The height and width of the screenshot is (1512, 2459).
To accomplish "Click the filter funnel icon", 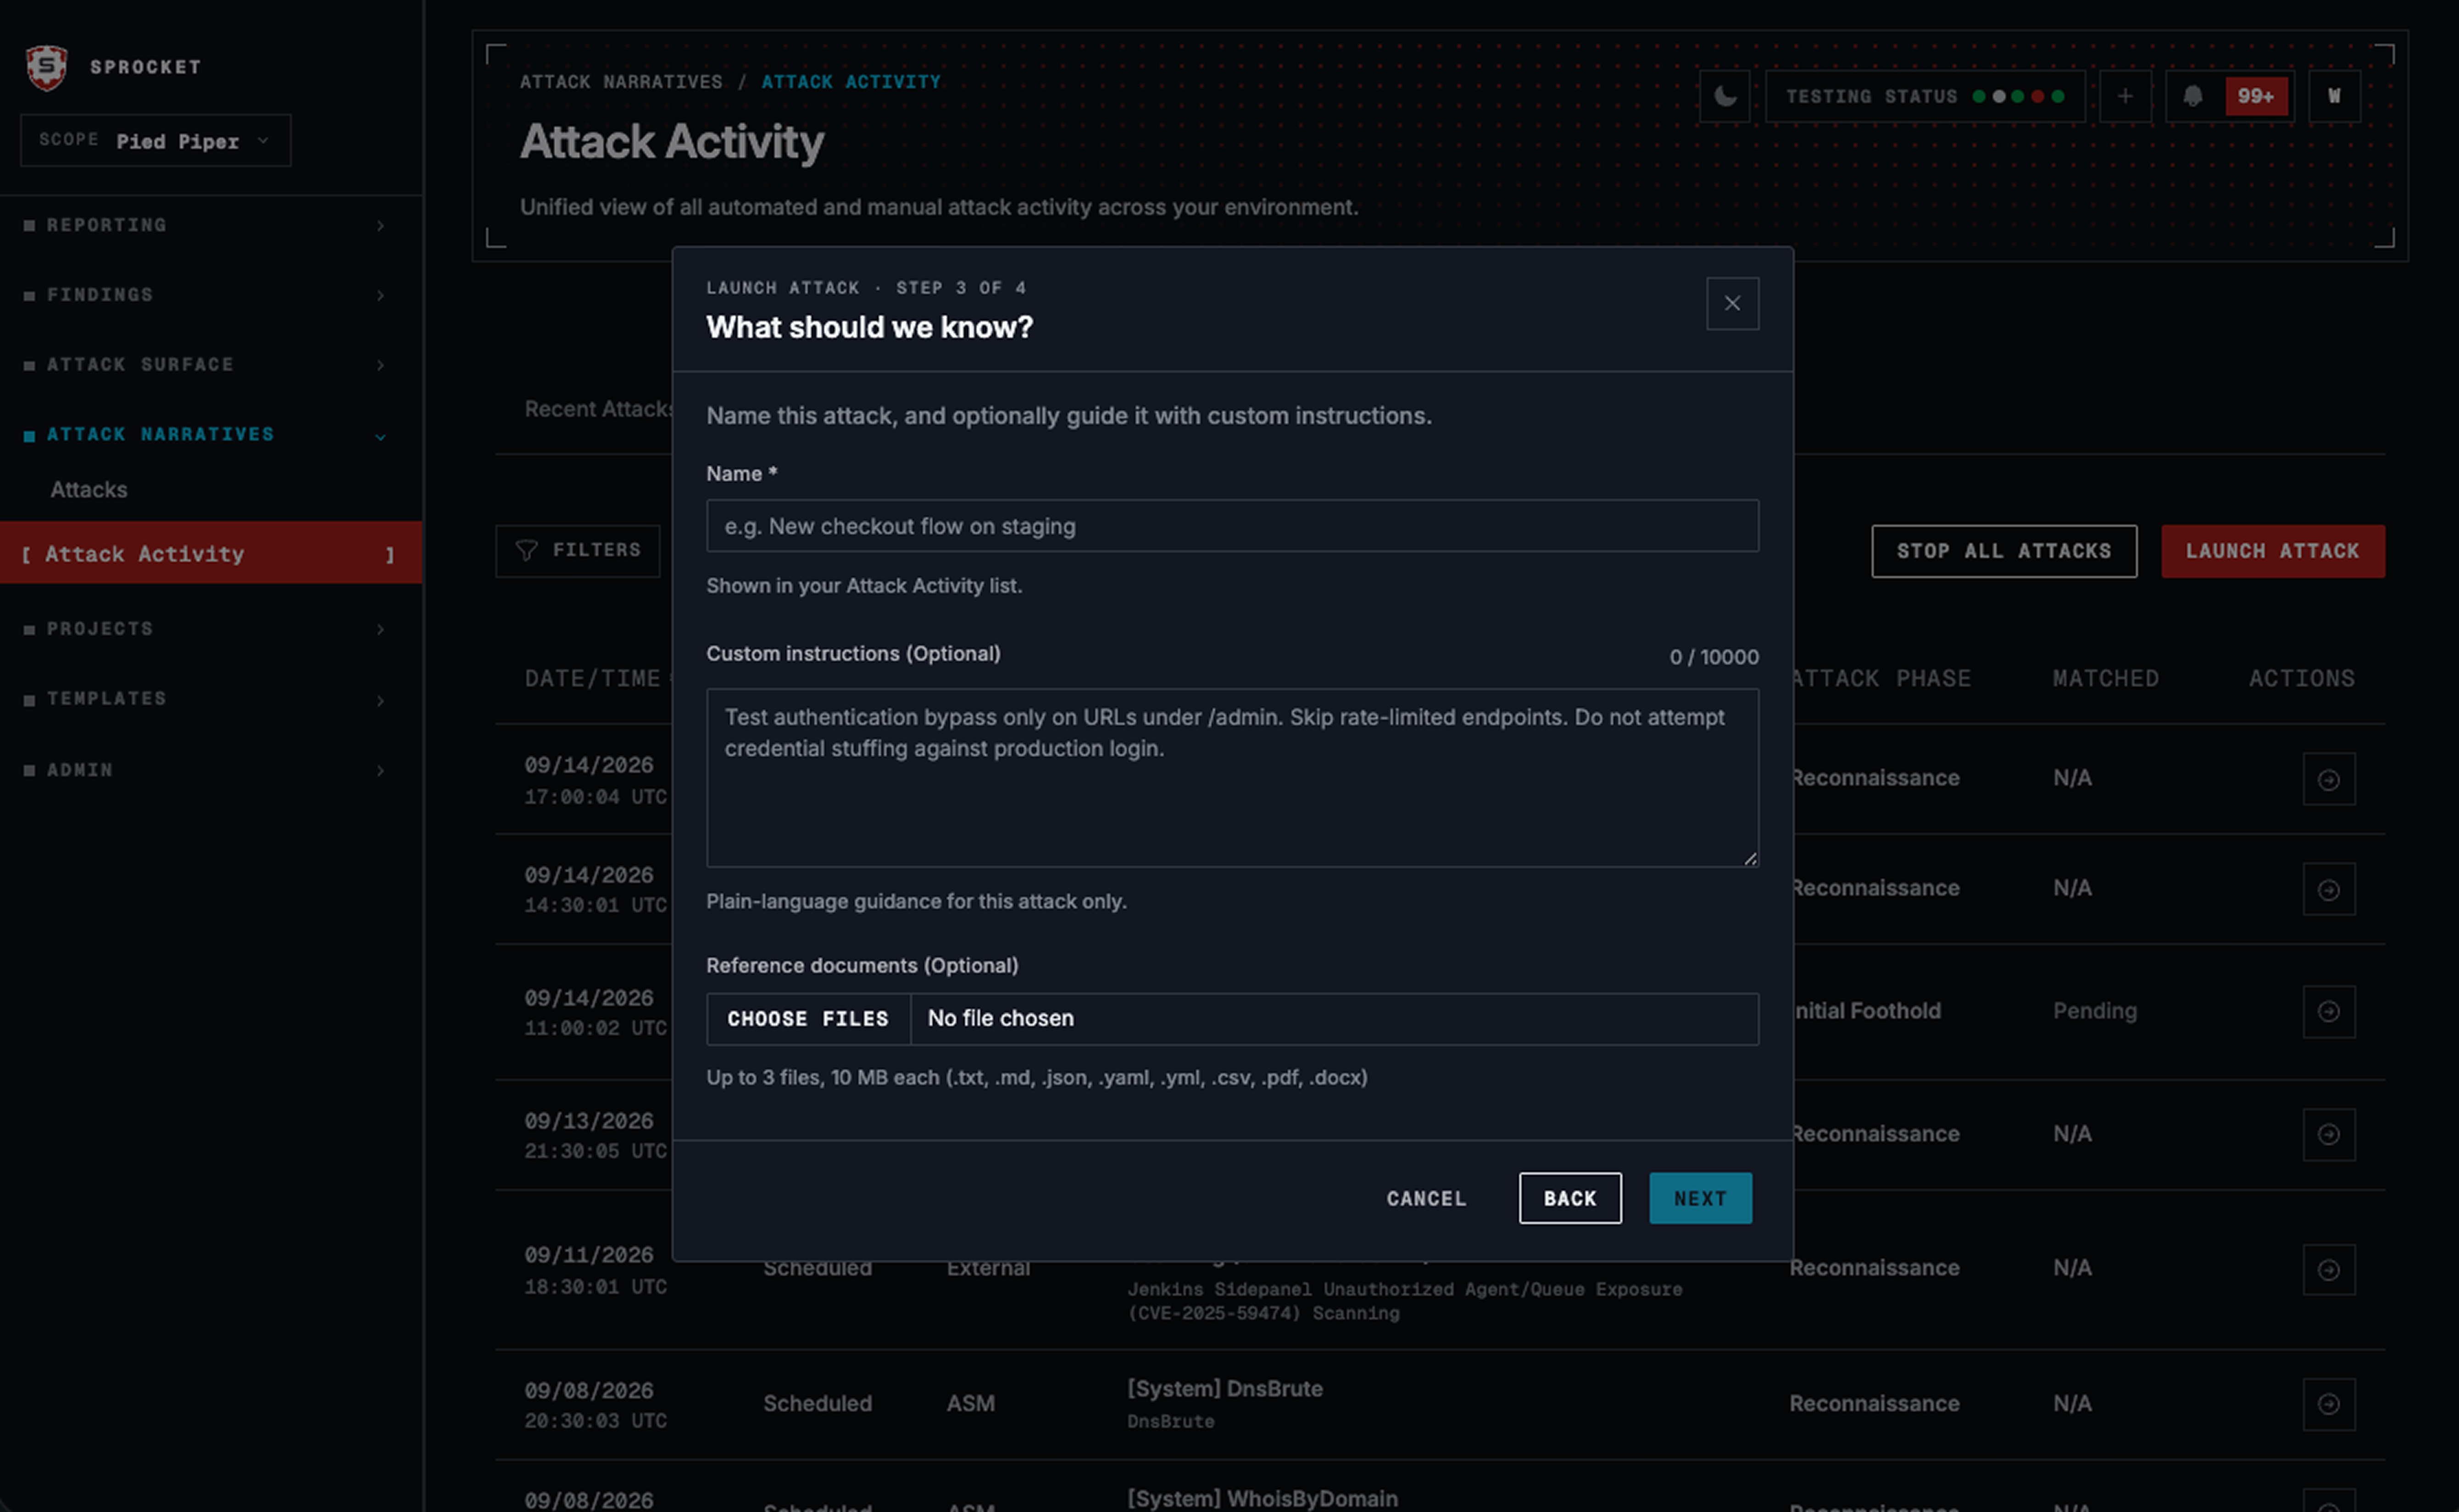I will (526, 551).
